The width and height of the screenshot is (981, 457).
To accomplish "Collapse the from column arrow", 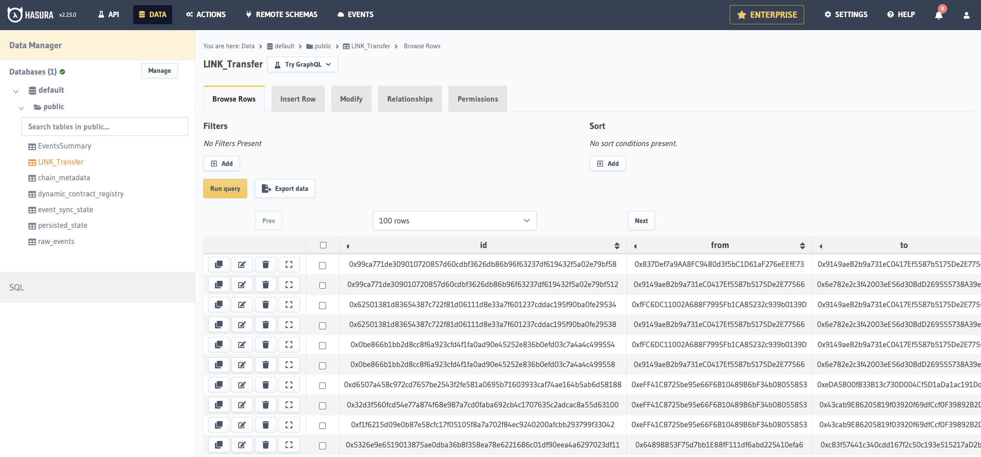I will [x=635, y=246].
